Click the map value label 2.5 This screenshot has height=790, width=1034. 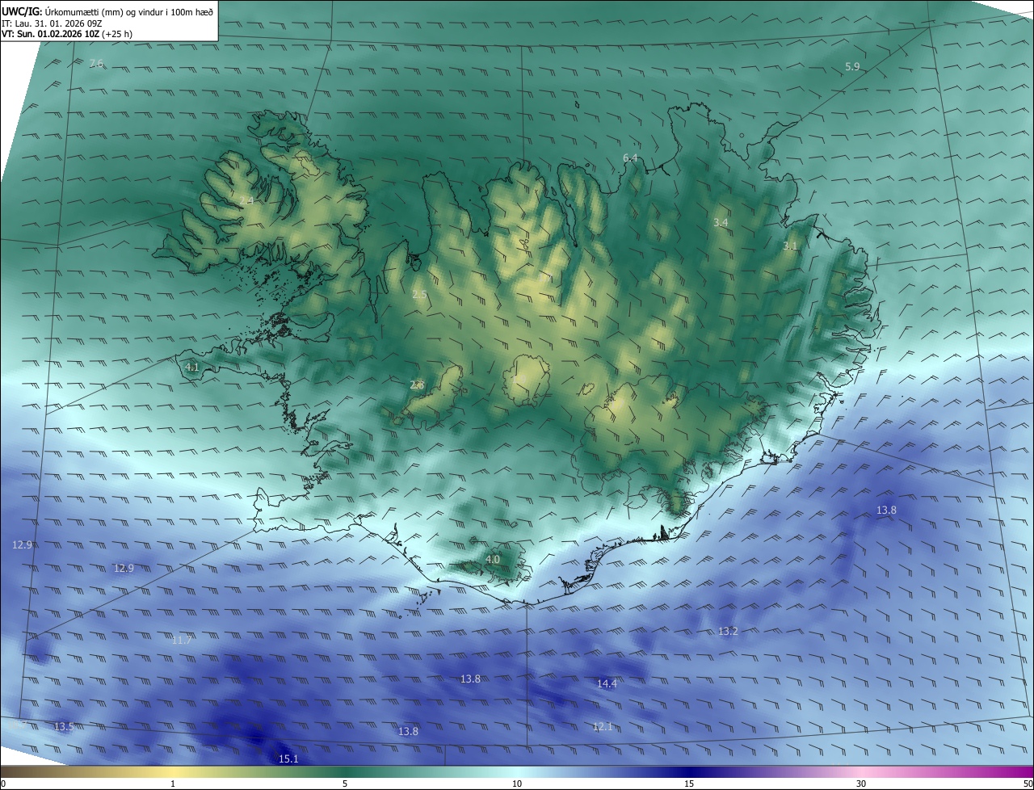(419, 295)
